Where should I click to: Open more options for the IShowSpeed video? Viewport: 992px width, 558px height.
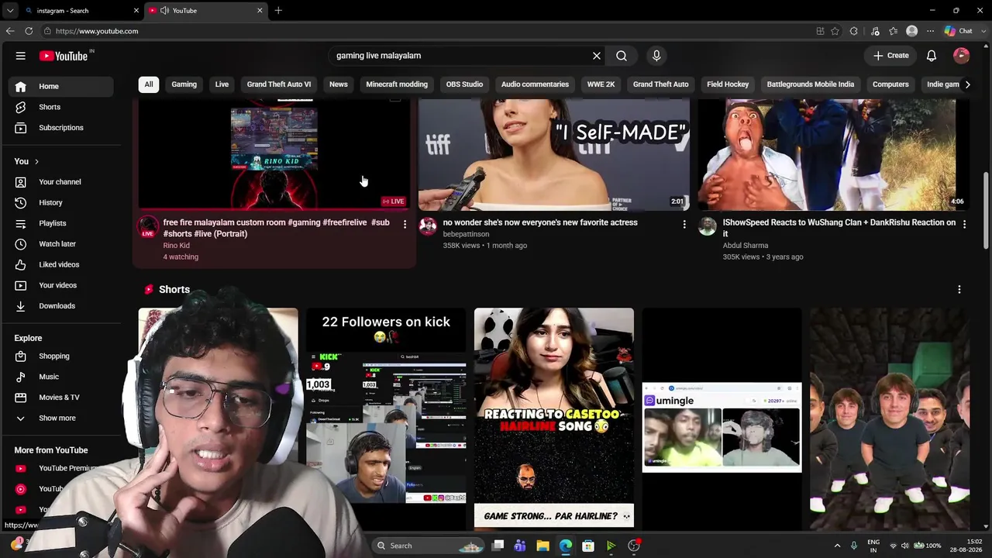[x=964, y=224]
